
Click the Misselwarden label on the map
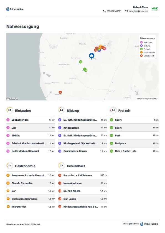(x=64, y=64)
